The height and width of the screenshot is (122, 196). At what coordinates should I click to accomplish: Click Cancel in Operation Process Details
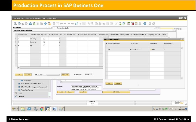click(x=27, y=75)
